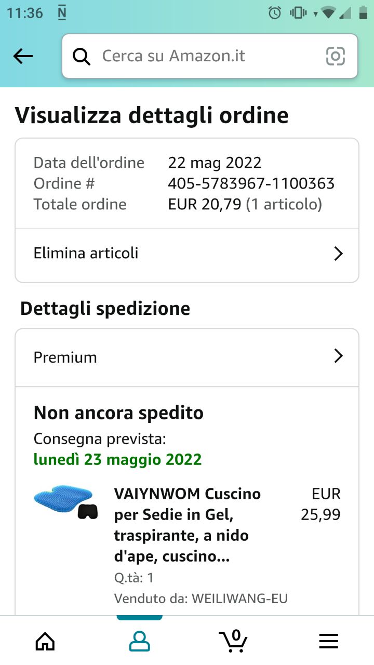Go to Amazon home tab
The image size is (374, 665).
point(45,641)
